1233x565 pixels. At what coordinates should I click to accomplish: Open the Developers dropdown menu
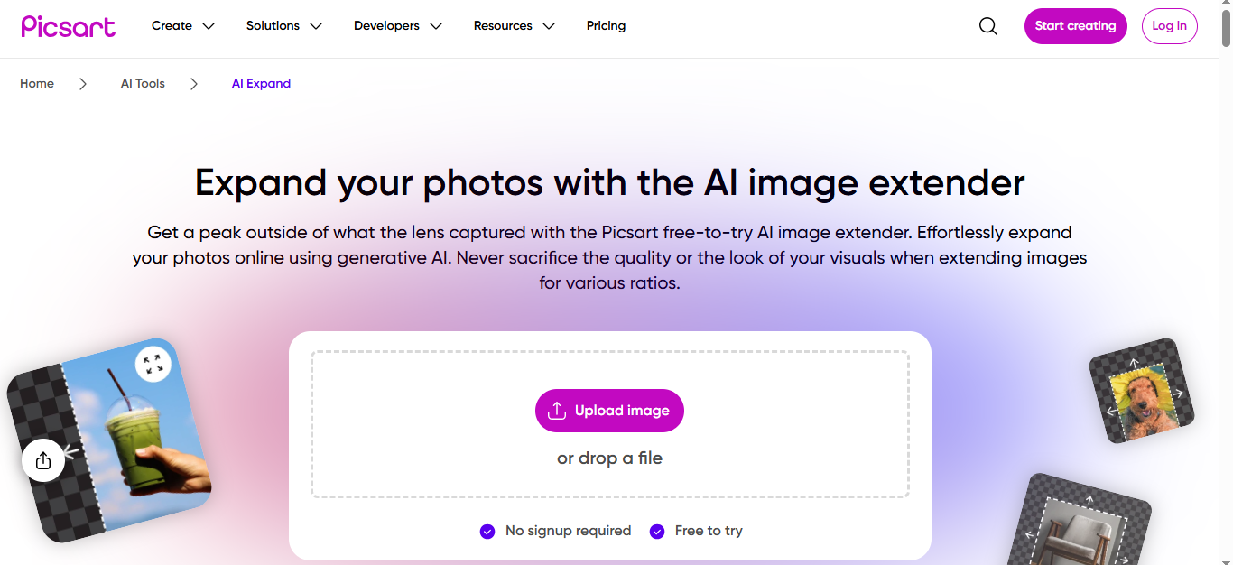coord(397,26)
